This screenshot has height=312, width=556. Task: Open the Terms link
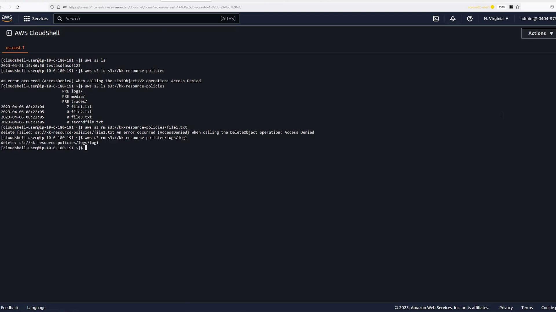click(527, 308)
